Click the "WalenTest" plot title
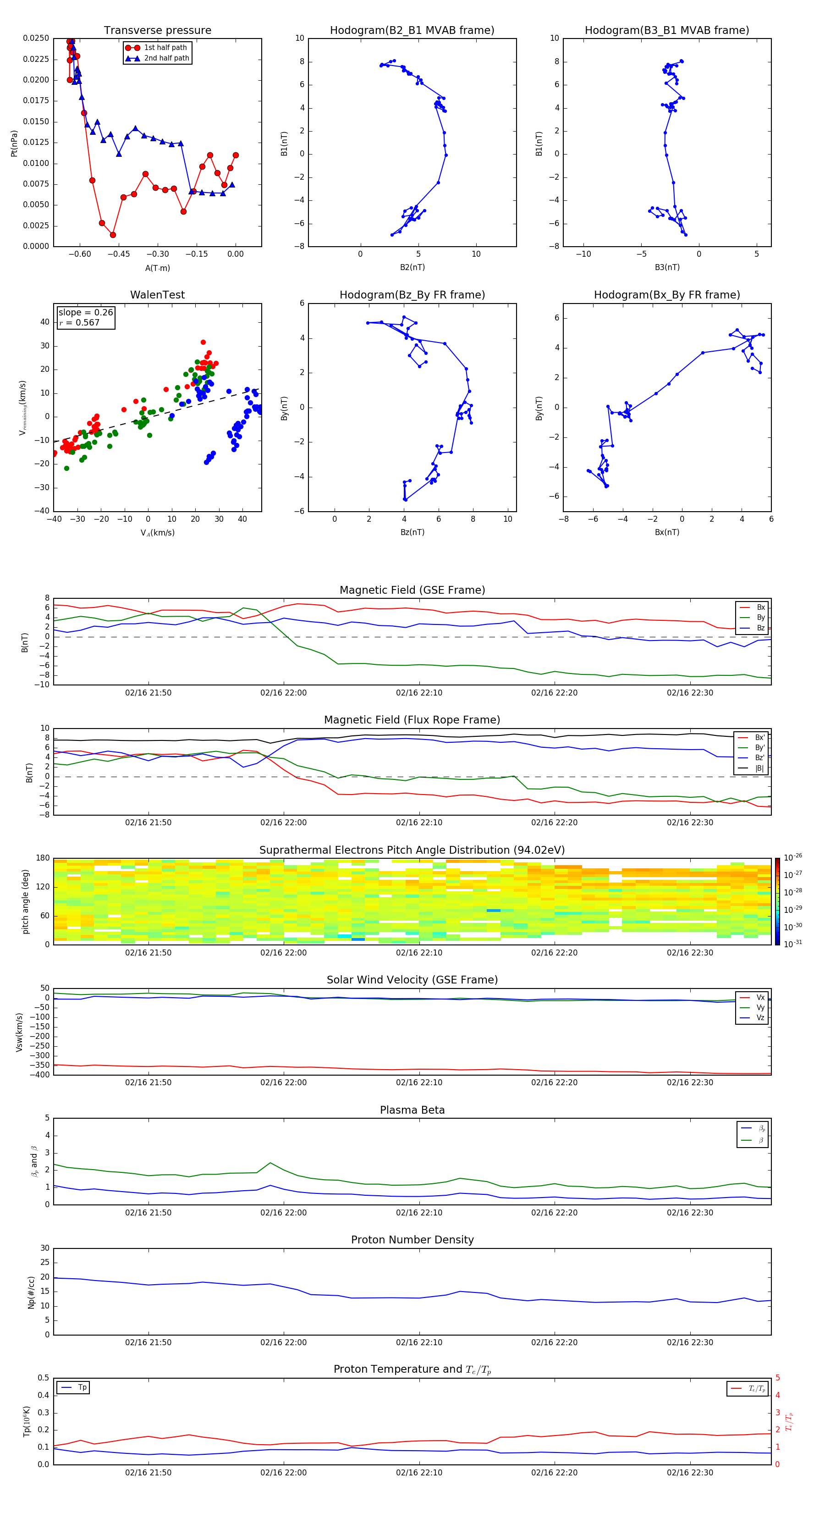The height and width of the screenshot is (1513, 825). [157, 295]
